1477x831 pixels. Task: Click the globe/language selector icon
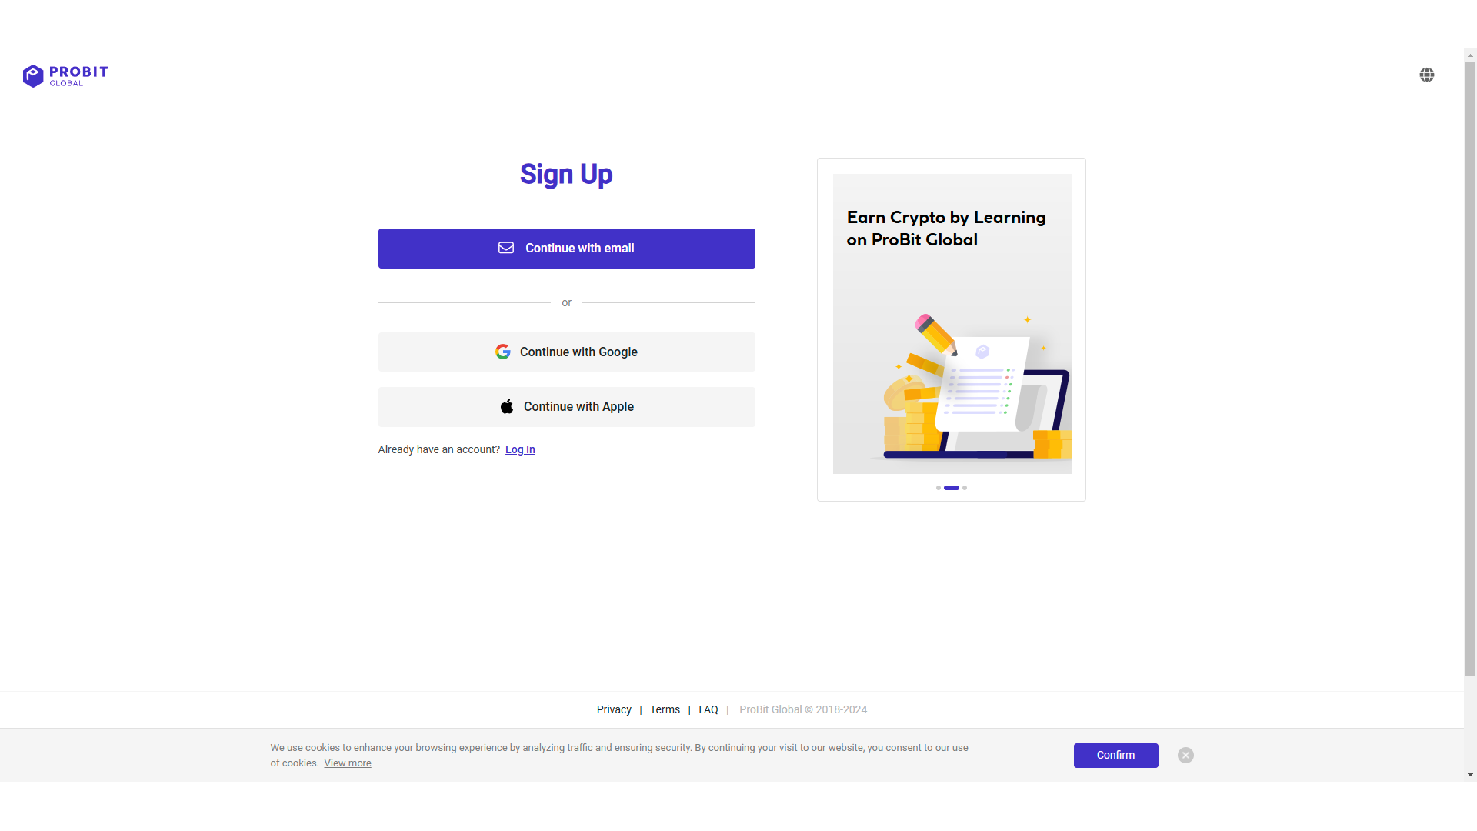point(1427,75)
